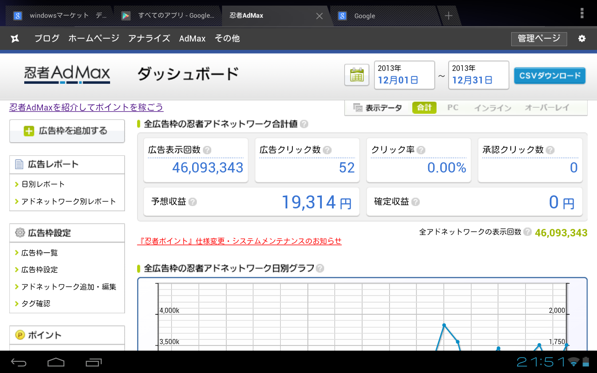This screenshot has width=597, height=373.
Task: Click help icon beside 日別グラフ heading
Action: point(320,269)
